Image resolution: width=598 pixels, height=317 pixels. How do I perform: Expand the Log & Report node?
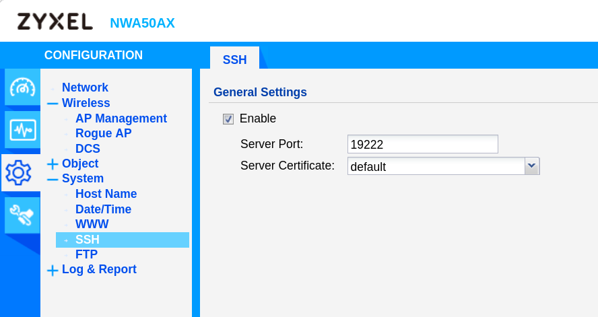pyautogui.click(x=53, y=270)
